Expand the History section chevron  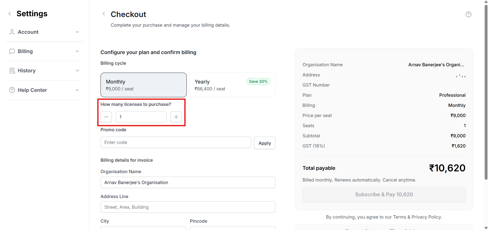[x=77, y=71]
